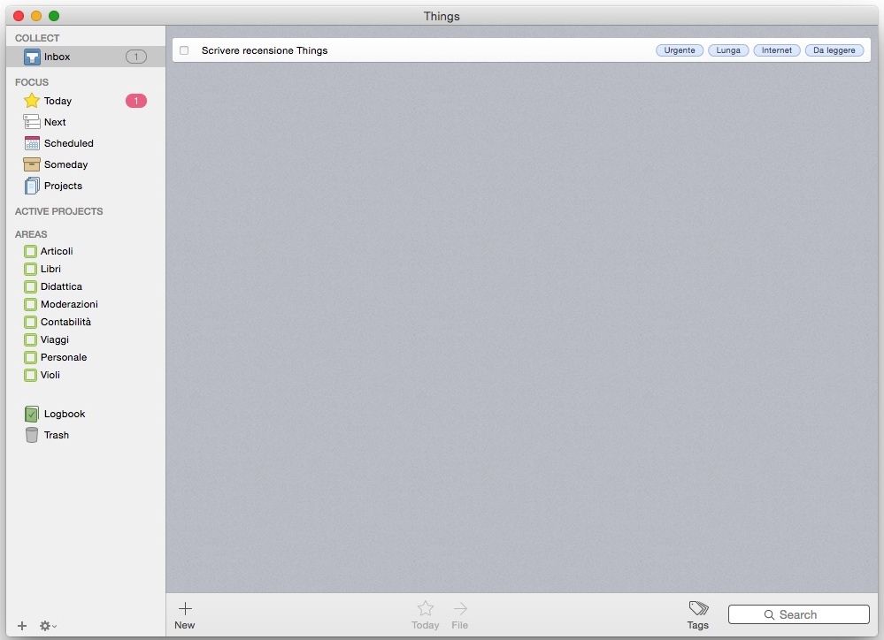
Task: Click the Libri area square icon
Action: coord(30,270)
